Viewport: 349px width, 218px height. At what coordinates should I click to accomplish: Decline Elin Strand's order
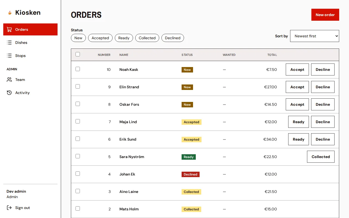[323, 87]
